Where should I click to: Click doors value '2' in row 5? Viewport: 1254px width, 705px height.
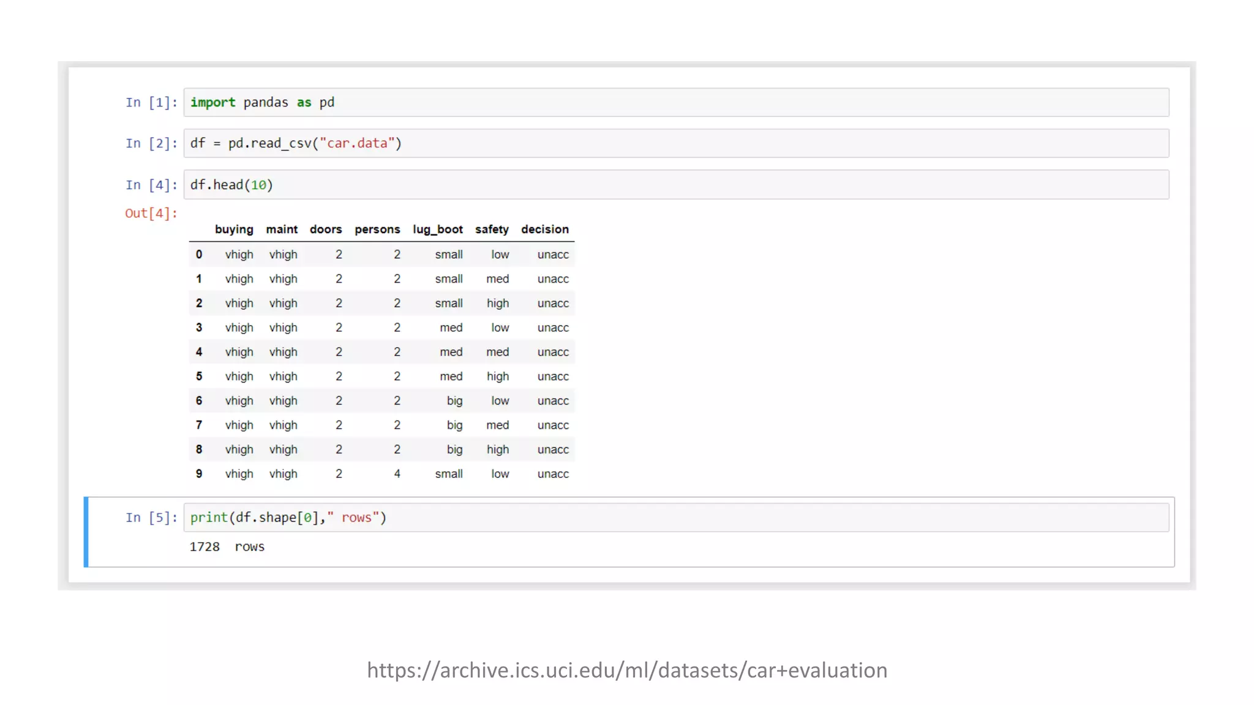pos(339,376)
